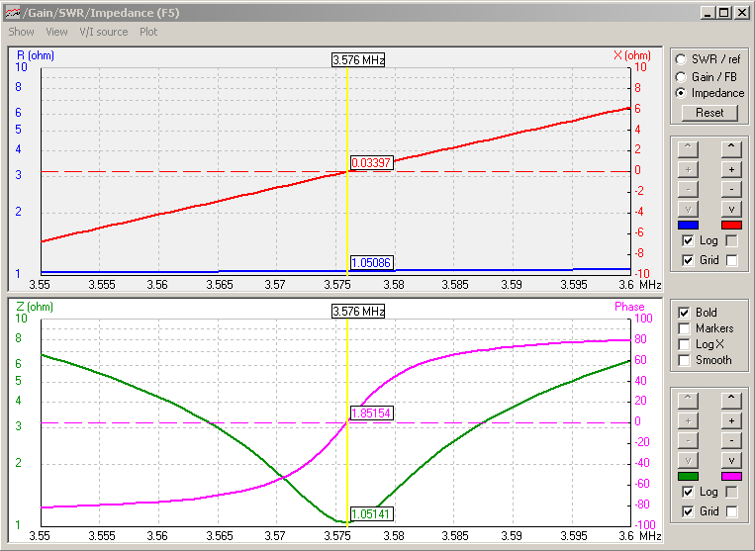Click the up-arrow button above the magenta swatch

pyautogui.click(x=730, y=400)
